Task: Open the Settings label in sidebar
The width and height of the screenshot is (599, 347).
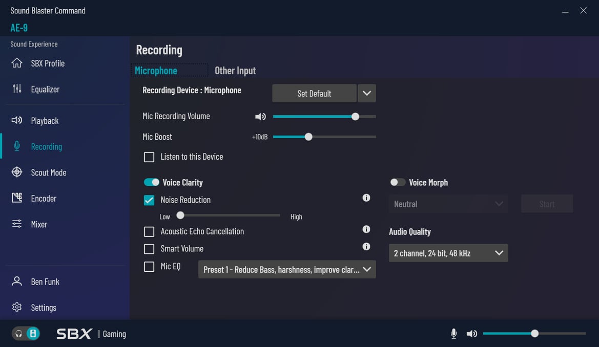Action: (44, 307)
